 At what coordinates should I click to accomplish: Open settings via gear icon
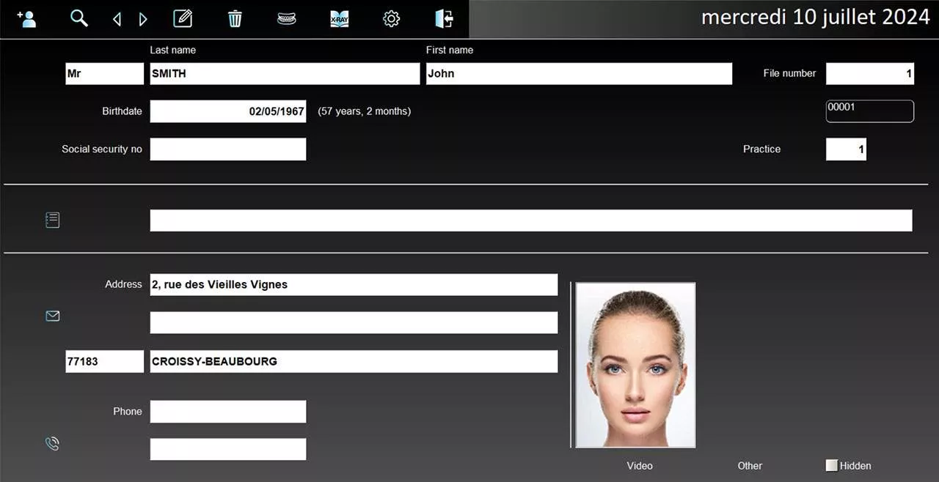point(392,19)
